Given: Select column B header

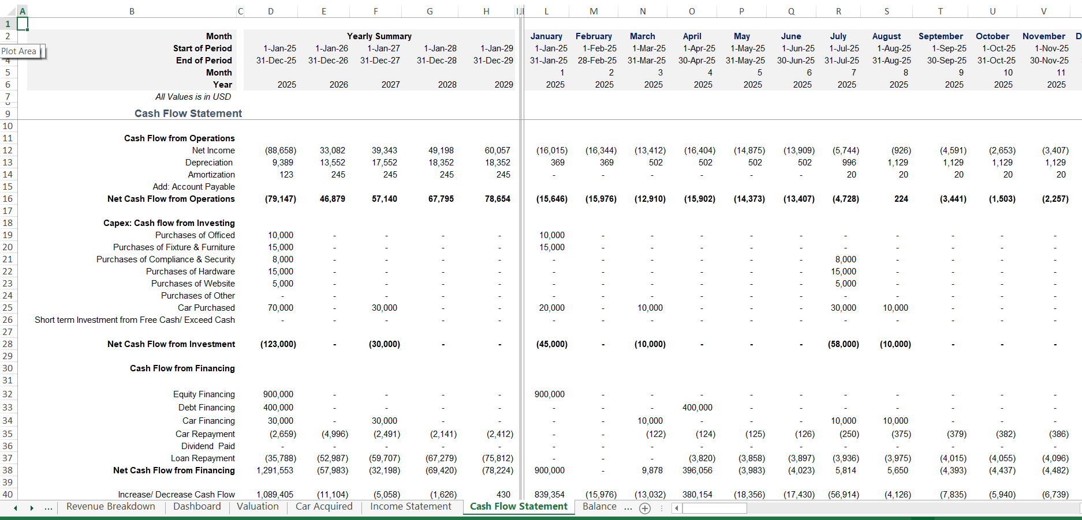Looking at the screenshot, I should (x=132, y=11).
